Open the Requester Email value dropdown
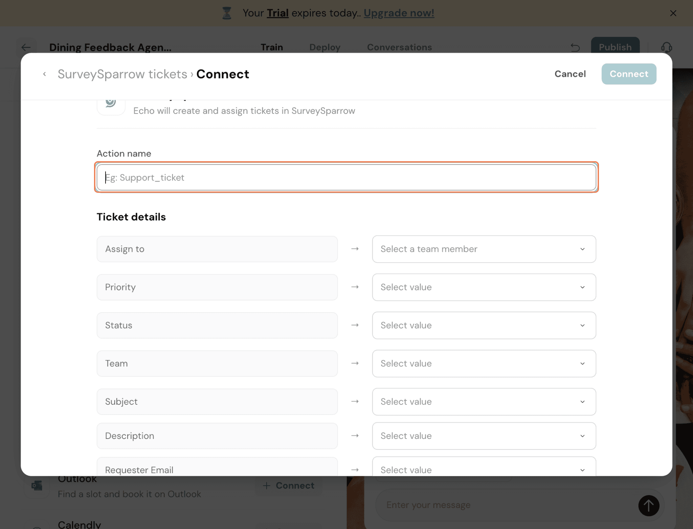 (484, 467)
